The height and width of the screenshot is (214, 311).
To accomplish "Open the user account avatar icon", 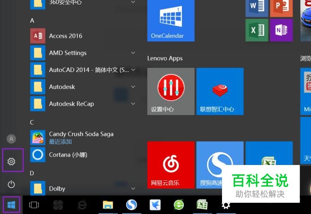I will click(11, 139).
